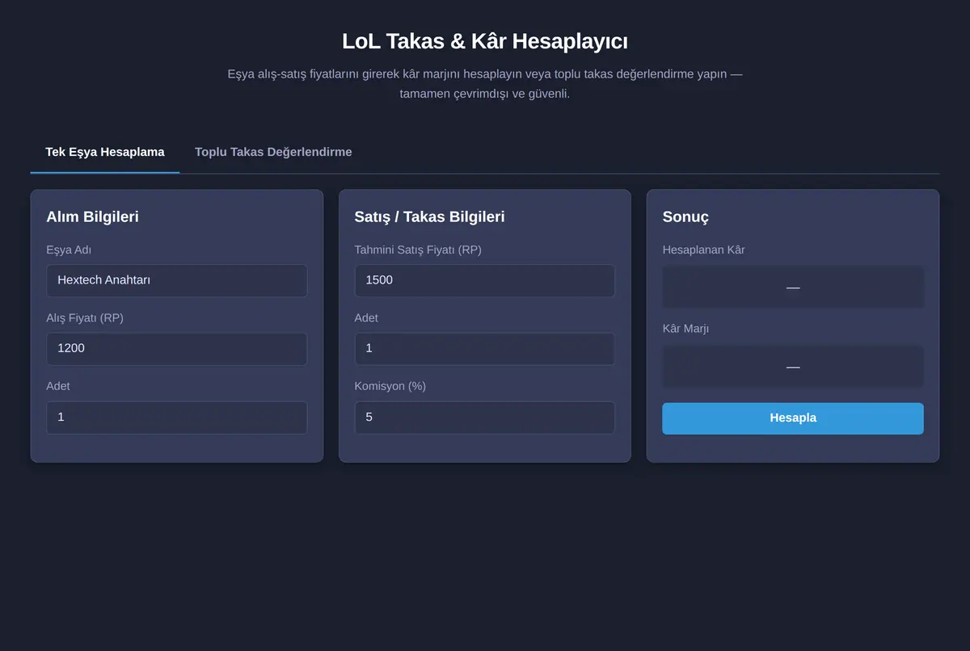The width and height of the screenshot is (970, 651).
Task: Select Adet field in Satış / Takas Bilgileri
Action: point(484,349)
